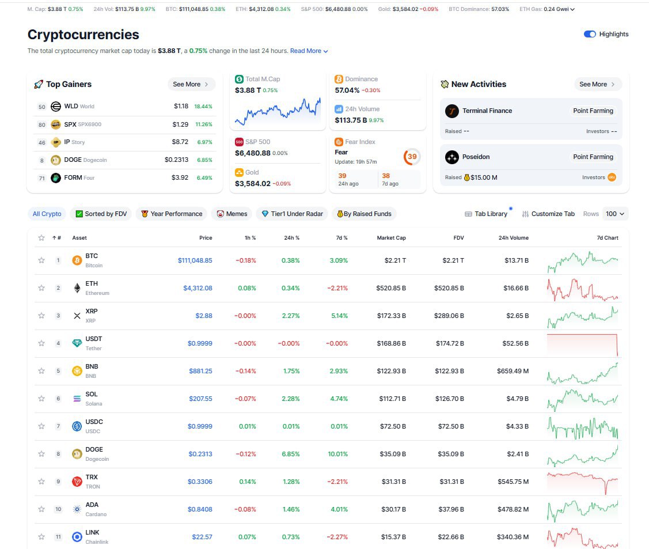Click the BNB logo icon

point(77,371)
